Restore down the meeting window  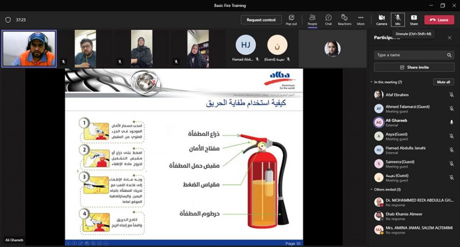pos(442,5)
